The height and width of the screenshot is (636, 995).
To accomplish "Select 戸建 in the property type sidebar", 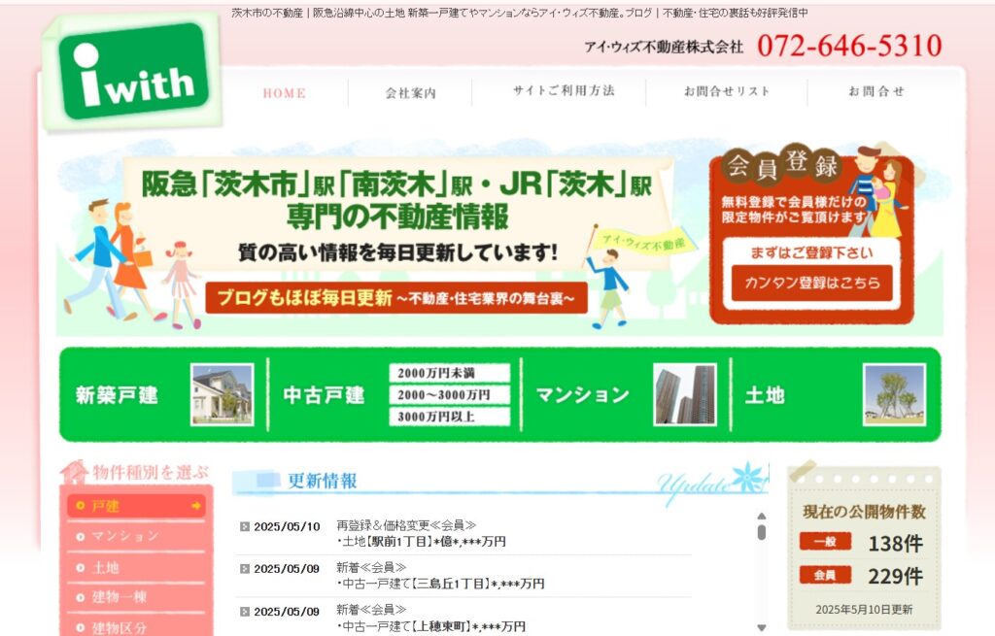I will (136, 506).
